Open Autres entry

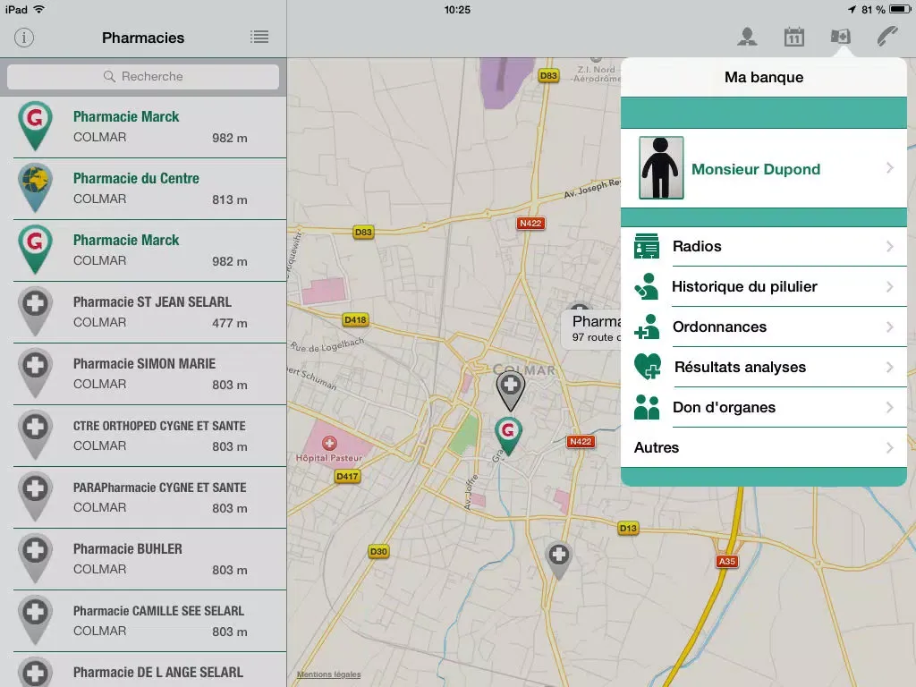coord(764,447)
